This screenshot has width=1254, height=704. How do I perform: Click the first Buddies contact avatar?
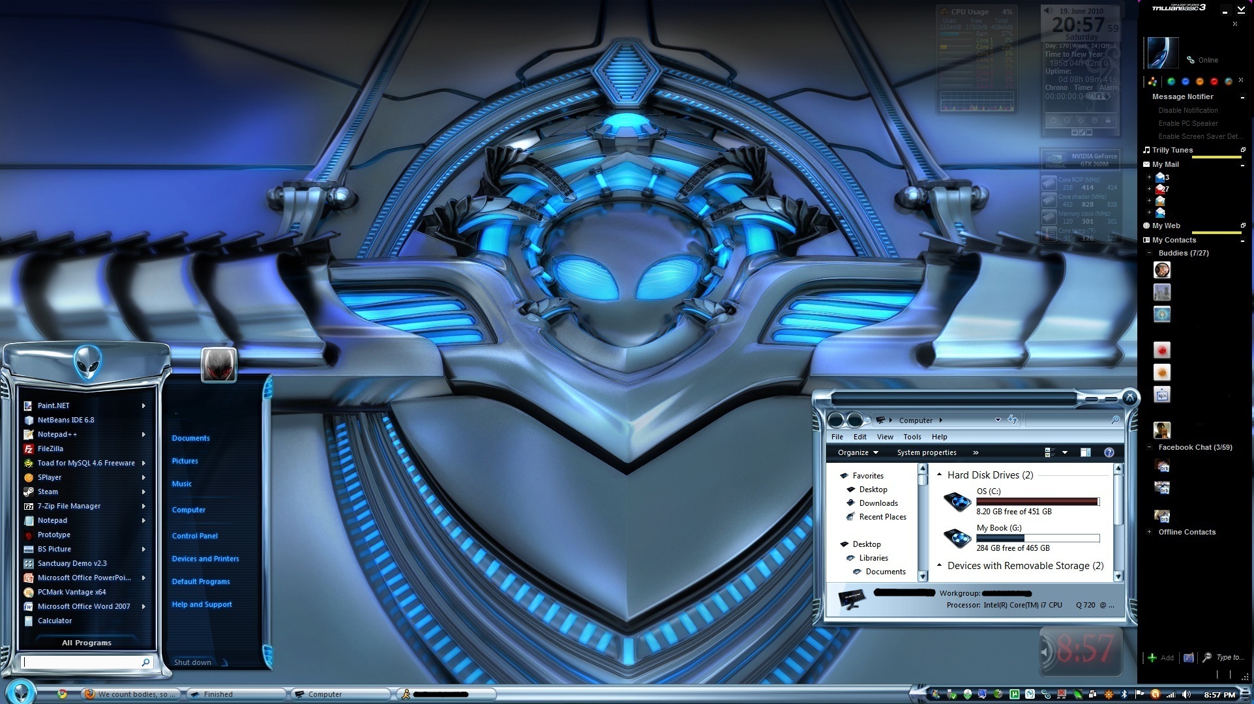pos(1162,270)
